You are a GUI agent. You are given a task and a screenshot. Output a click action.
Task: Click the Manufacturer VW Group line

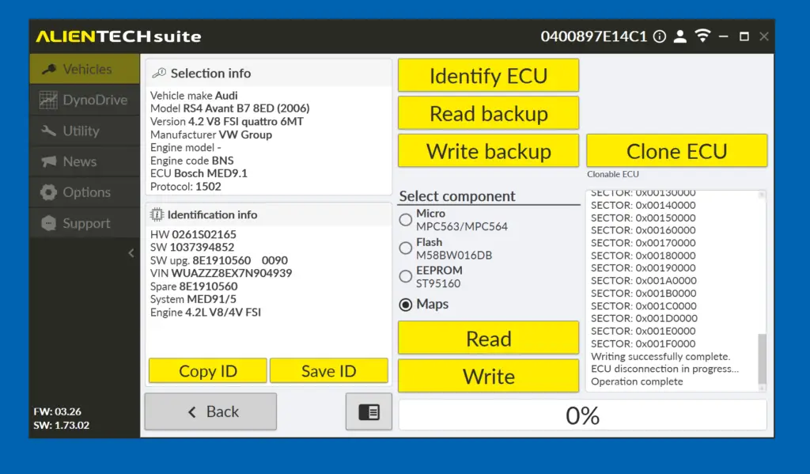[x=211, y=135]
